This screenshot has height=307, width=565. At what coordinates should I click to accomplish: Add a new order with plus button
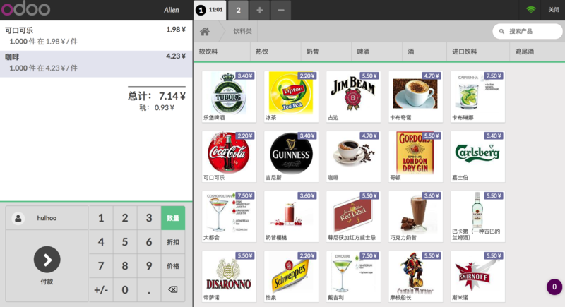pyautogui.click(x=259, y=10)
